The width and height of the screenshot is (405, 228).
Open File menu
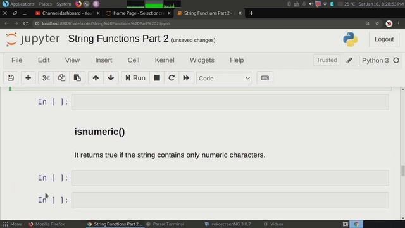click(17, 60)
